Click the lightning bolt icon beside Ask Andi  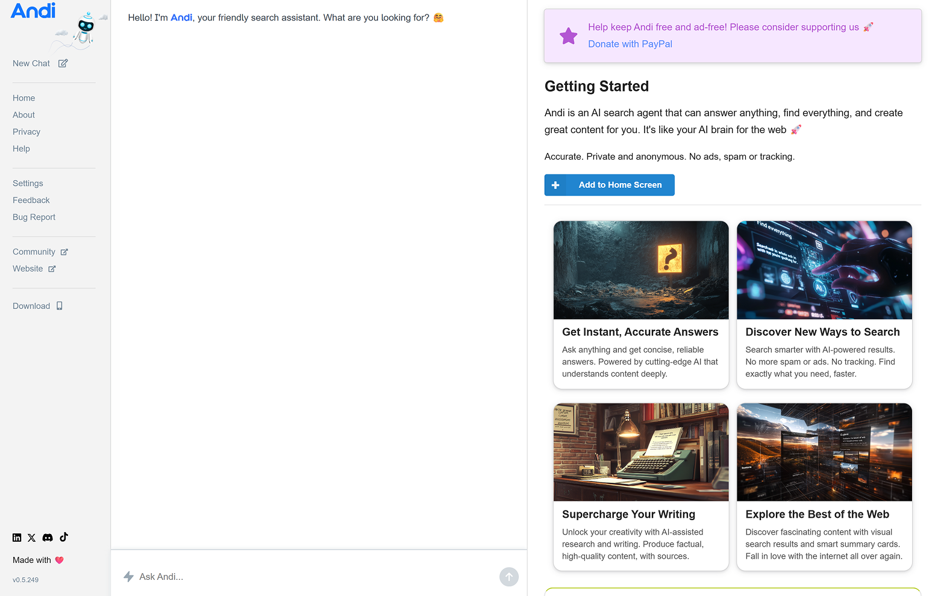[x=128, y=577]
